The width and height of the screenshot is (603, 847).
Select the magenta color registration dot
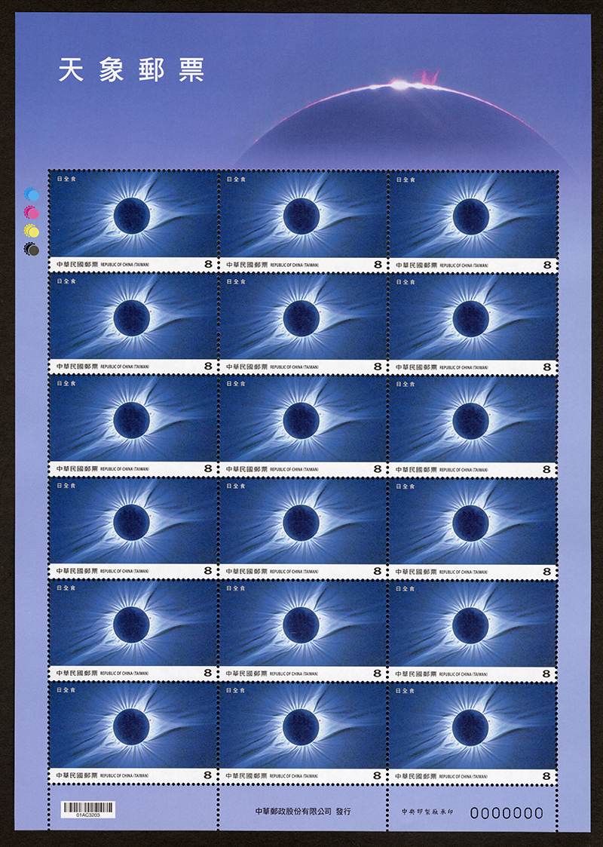coord(32,213)
